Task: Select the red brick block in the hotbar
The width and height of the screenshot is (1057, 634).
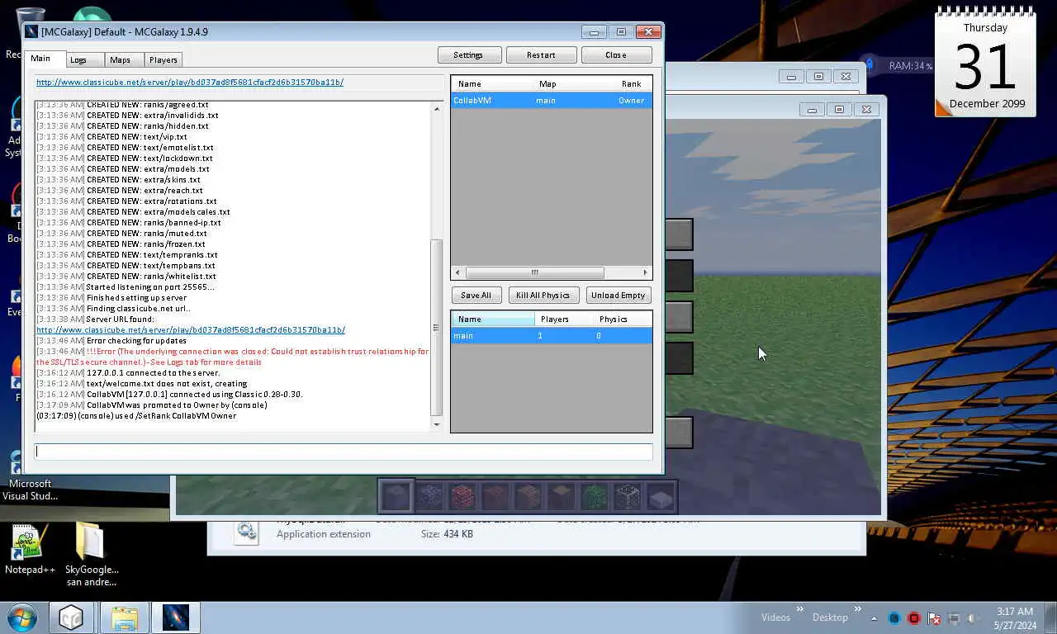Action: 462,496
